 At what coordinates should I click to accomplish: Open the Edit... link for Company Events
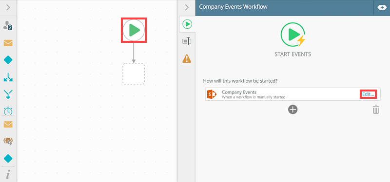pyautogui.click(x=368, y=94)
